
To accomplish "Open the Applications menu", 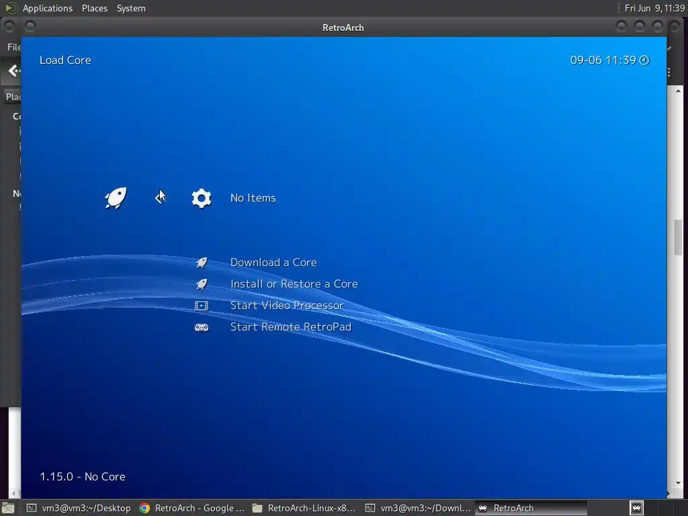I will pos(48,8).
